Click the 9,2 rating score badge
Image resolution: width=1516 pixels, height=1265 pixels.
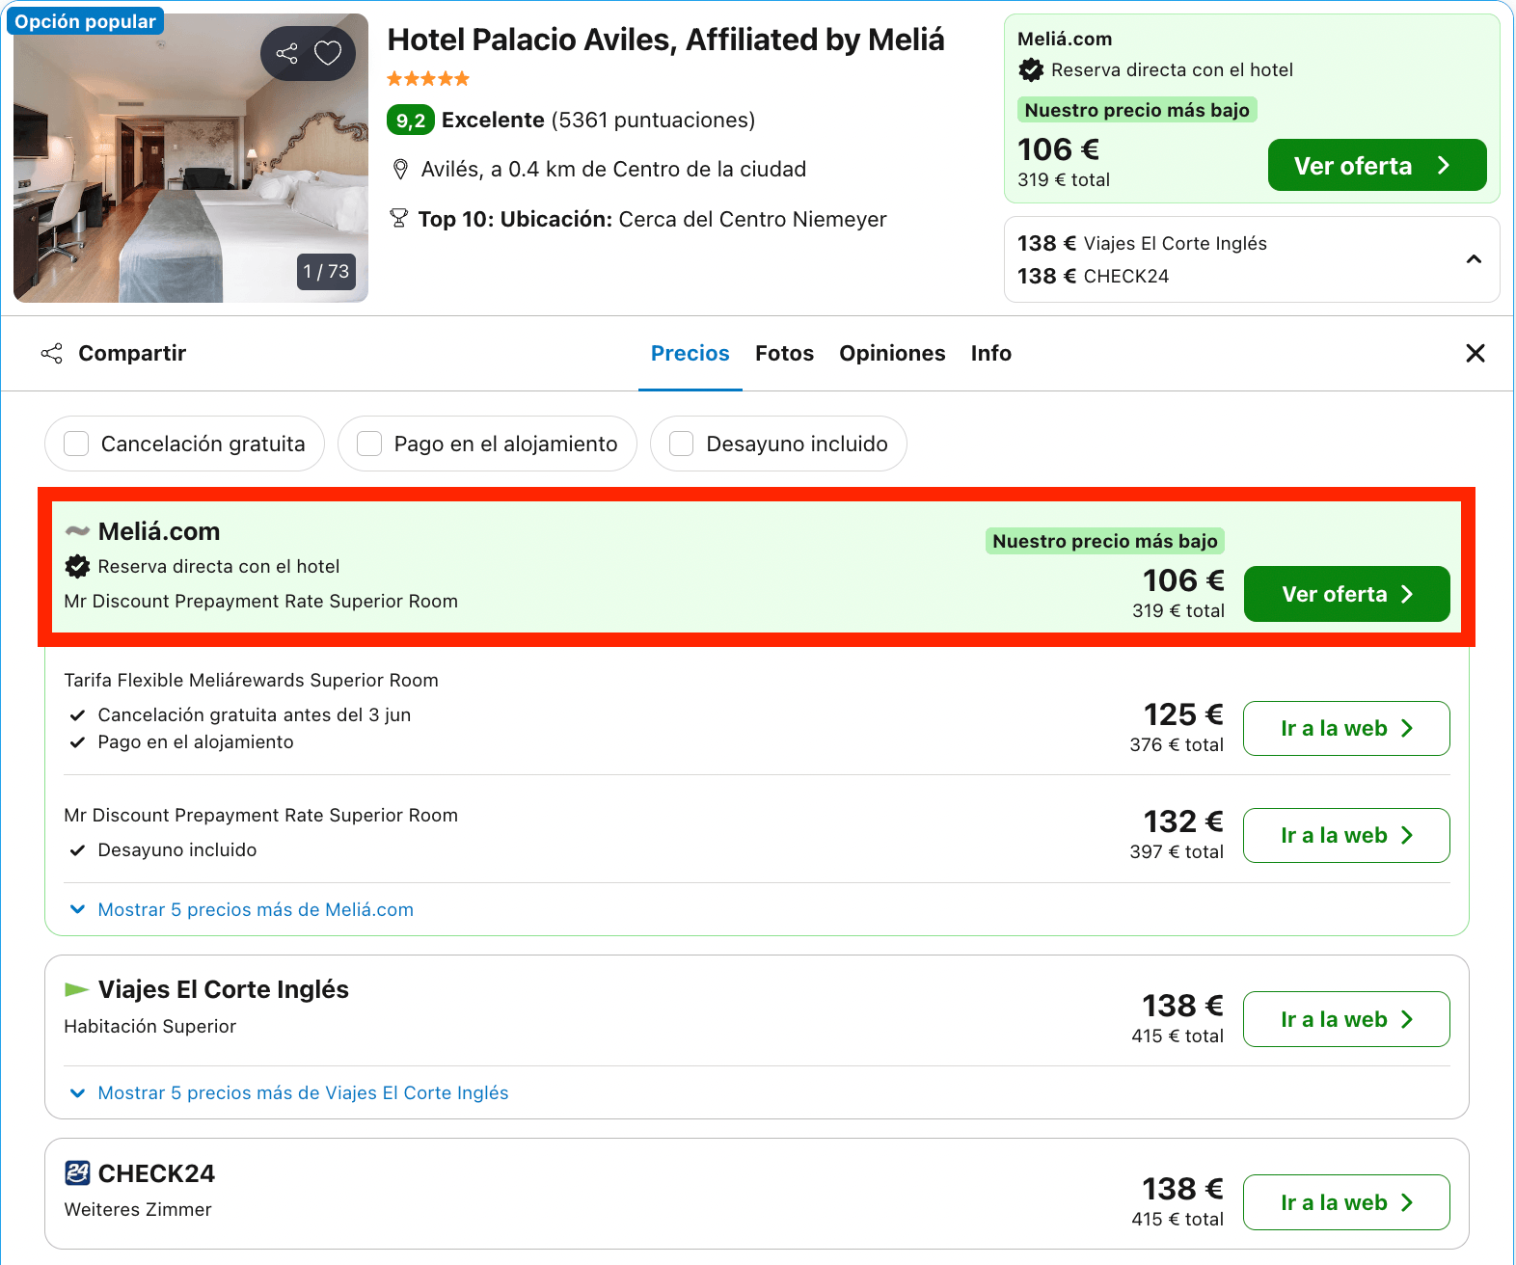(x=411, y=120)
